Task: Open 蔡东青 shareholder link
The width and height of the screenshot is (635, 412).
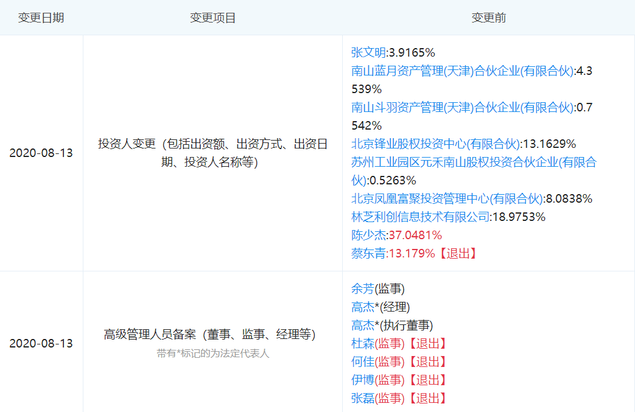Action: tap(368, 253)
